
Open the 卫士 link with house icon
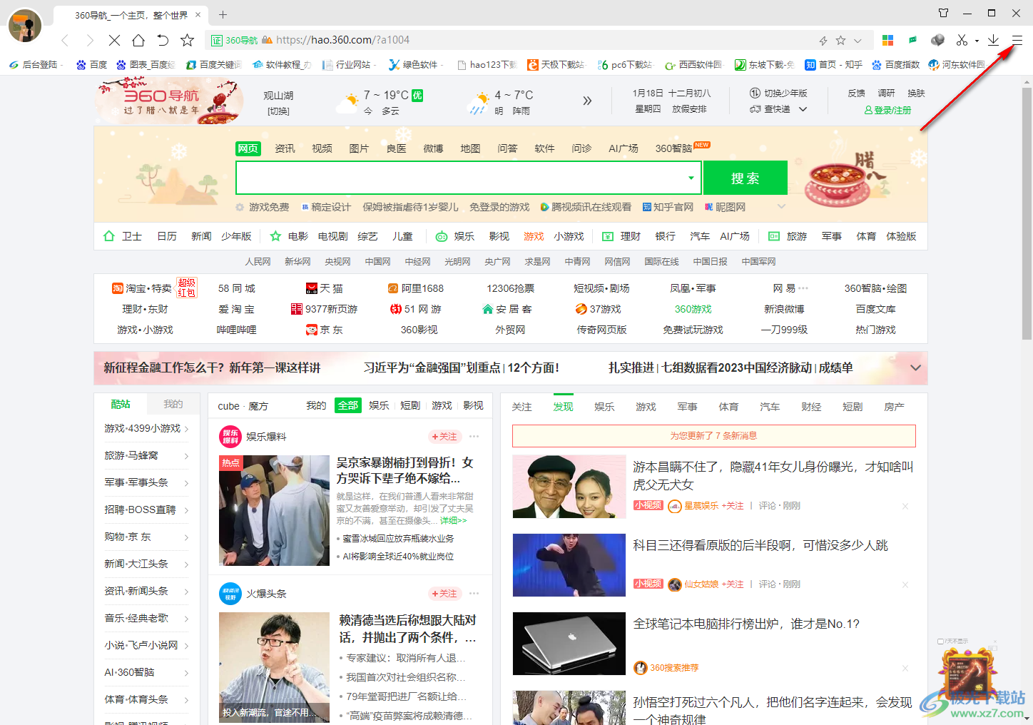pos(123,236)
